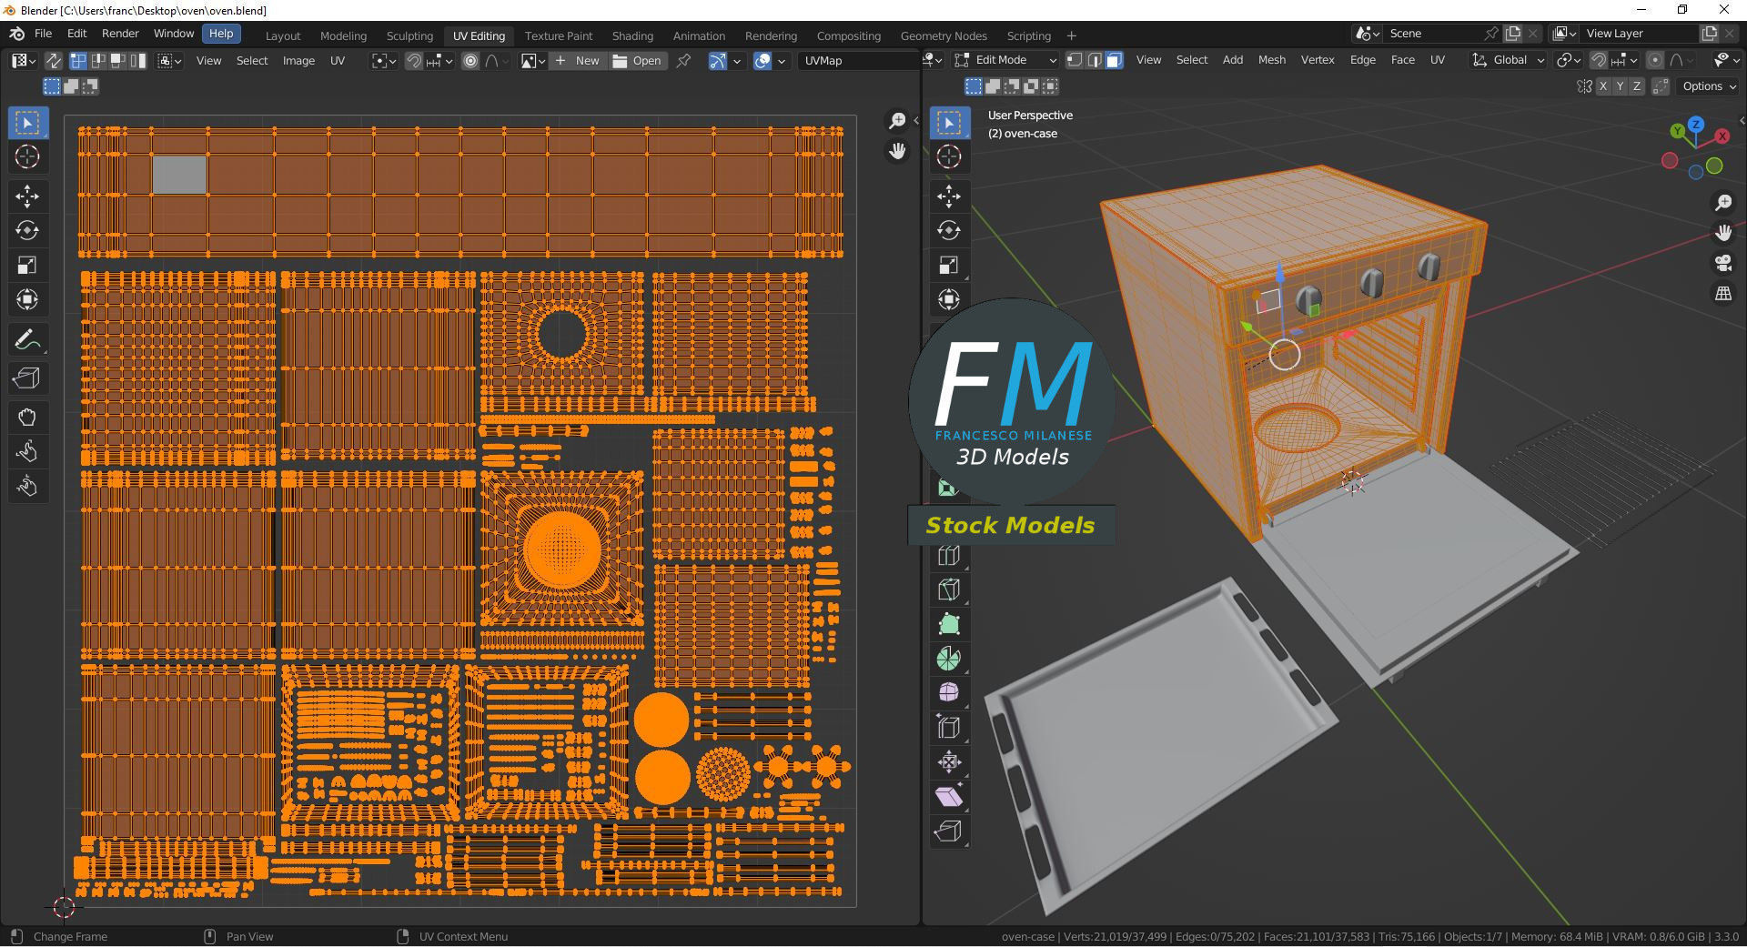Click the 3D viewport zoom magnifier
This screenshot has height=947, width=1747.
pos(1723,203)
